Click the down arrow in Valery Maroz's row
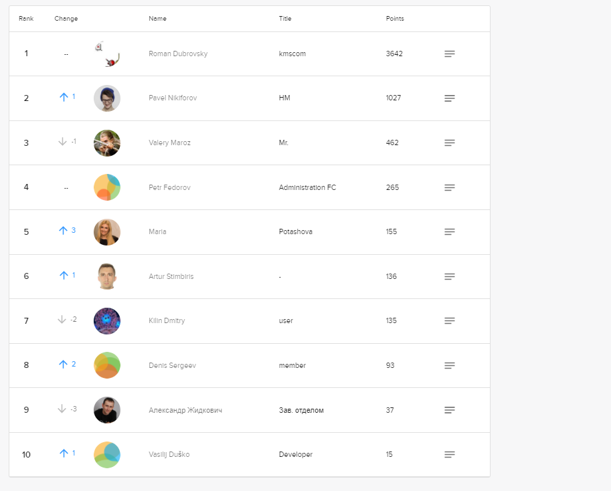The image size is (611, 491). pos(62,142)
